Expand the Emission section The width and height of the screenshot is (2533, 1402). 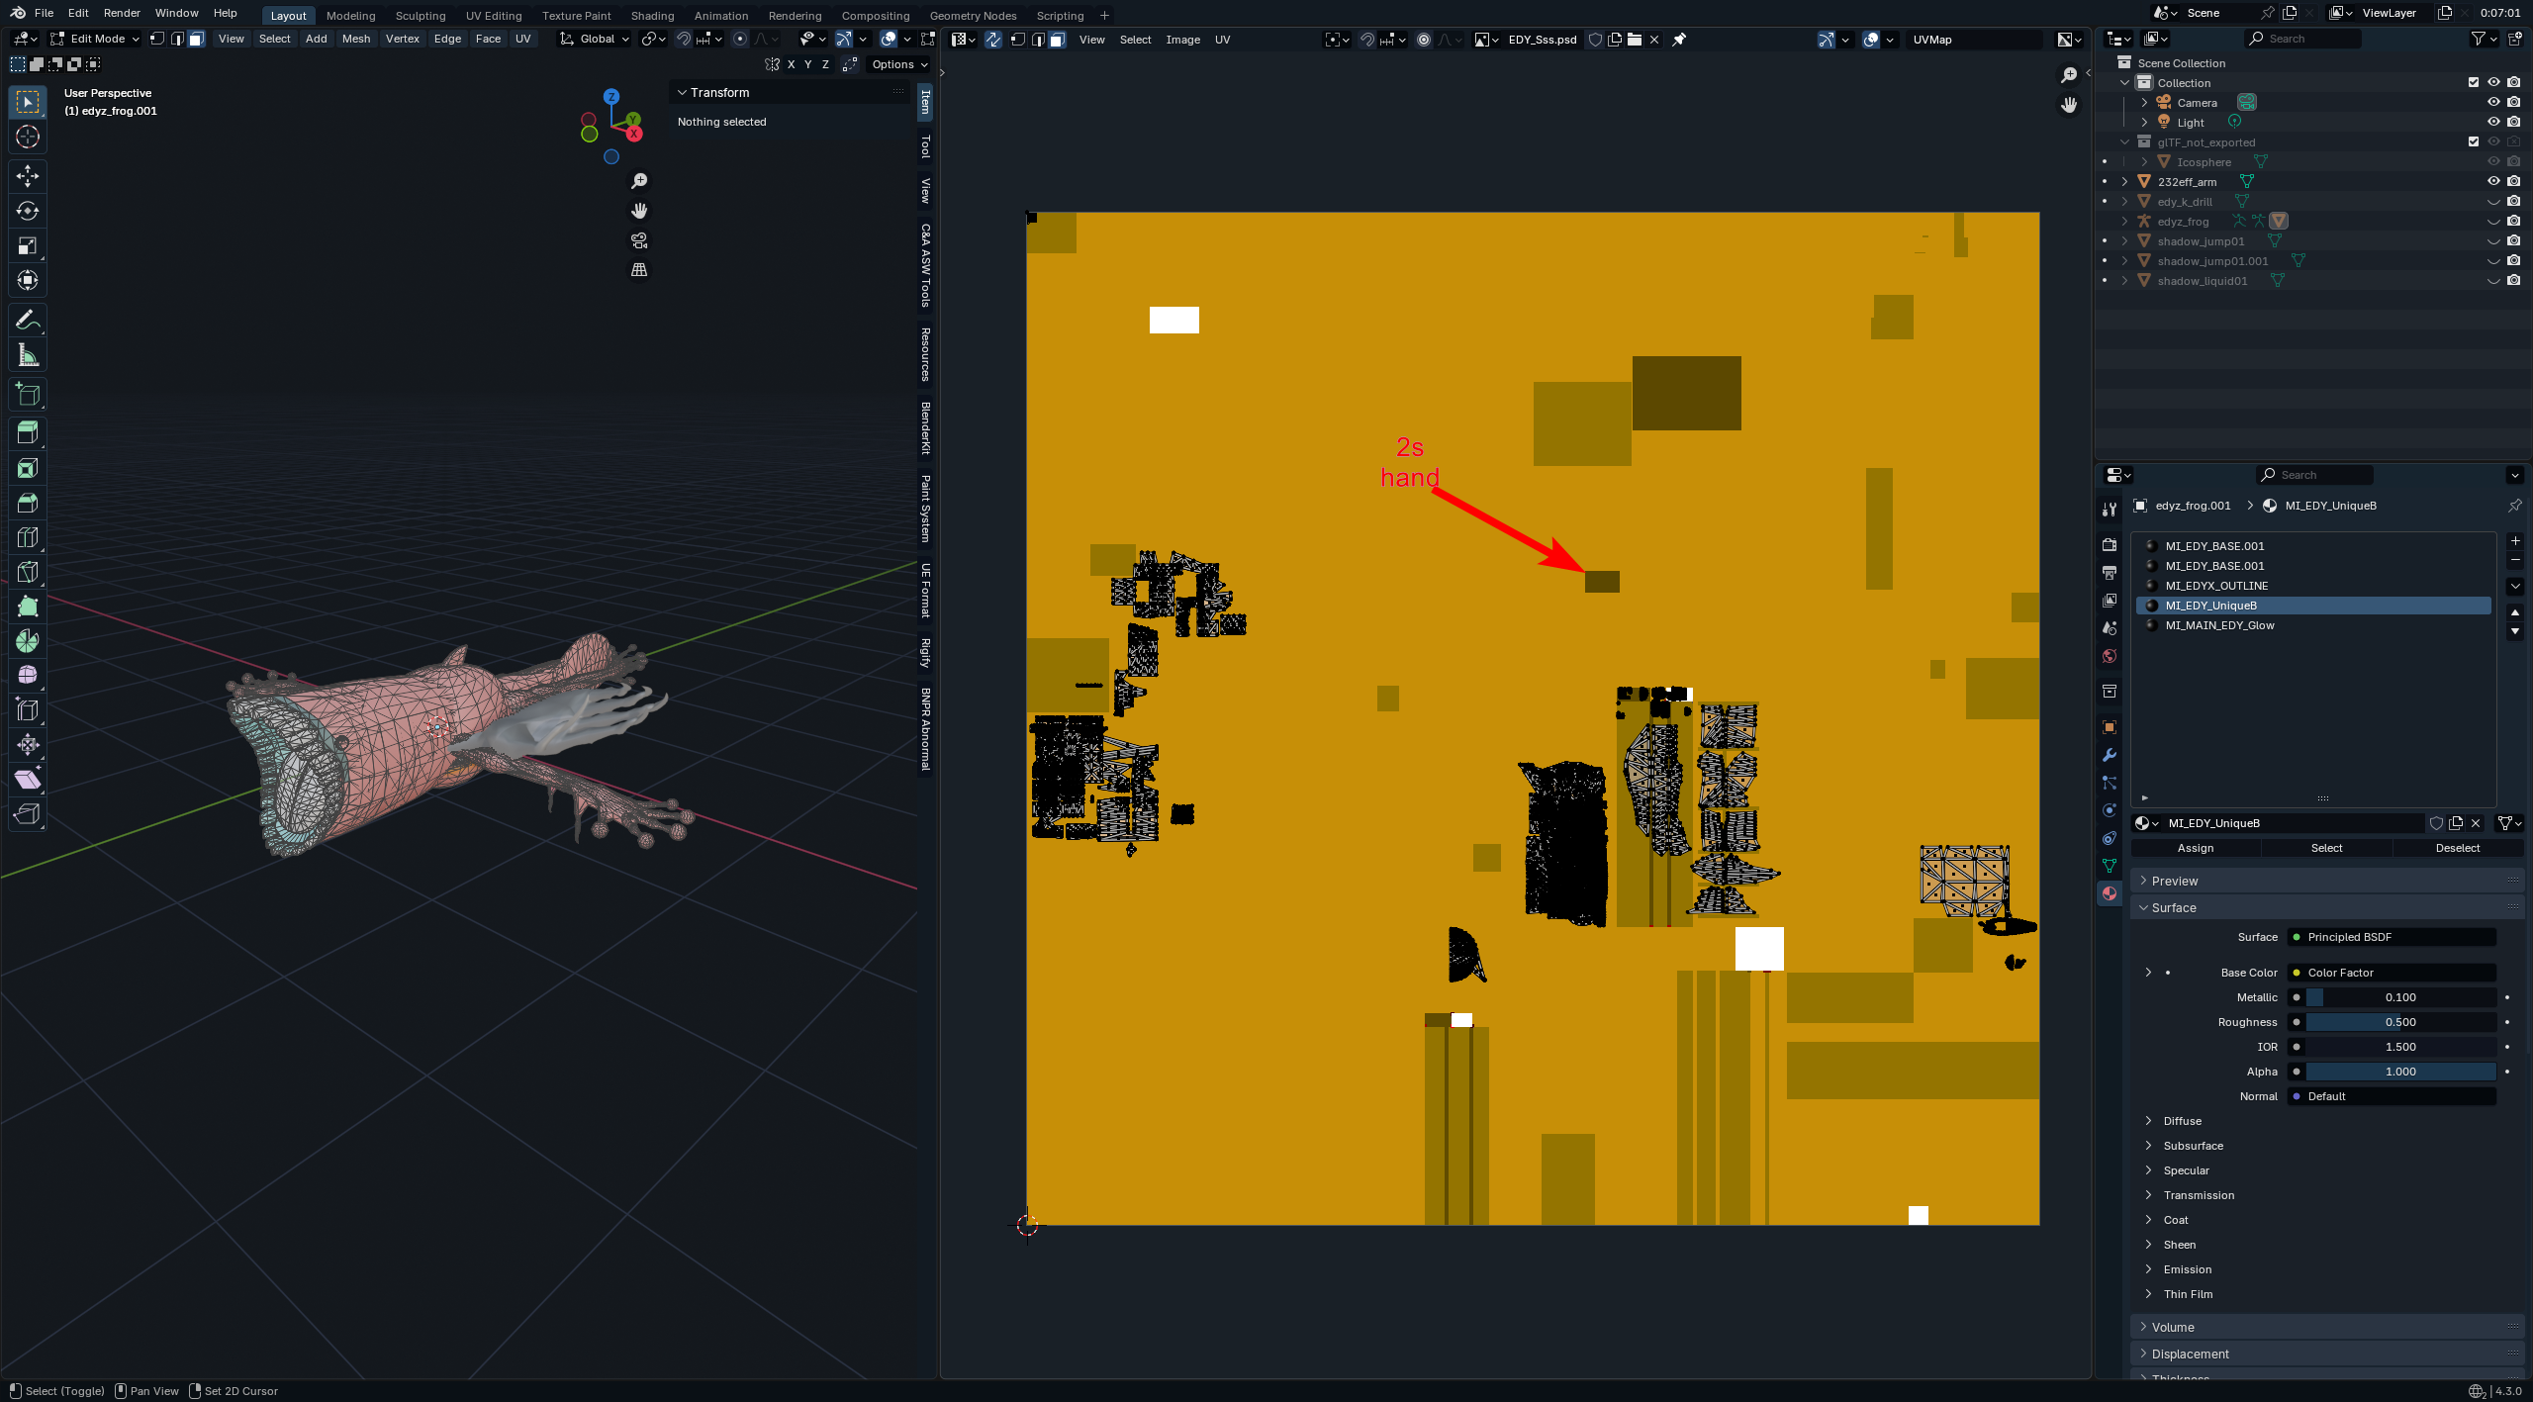point(2187,1269)
